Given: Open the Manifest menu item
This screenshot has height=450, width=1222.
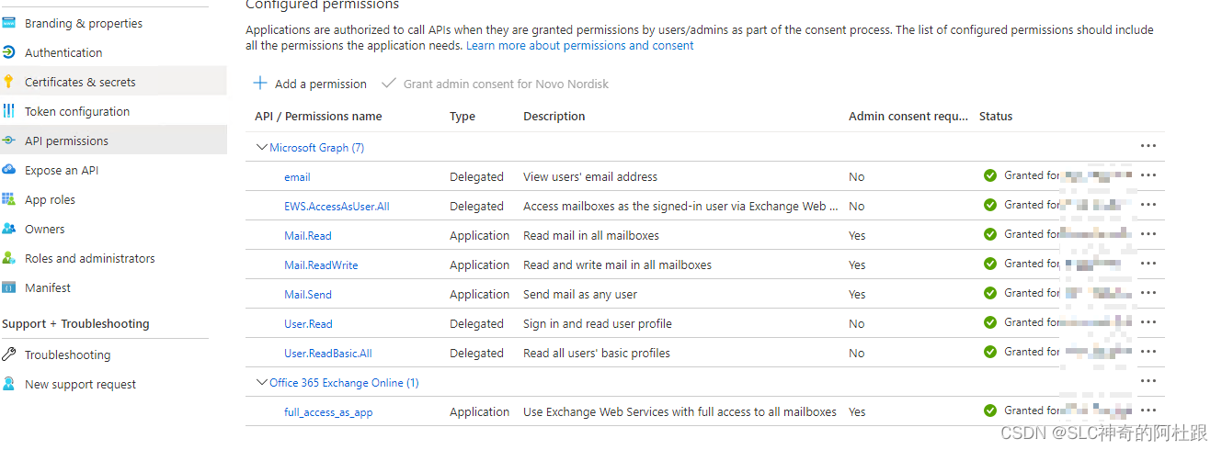Looking at the screenshot, I should point(48,287).
